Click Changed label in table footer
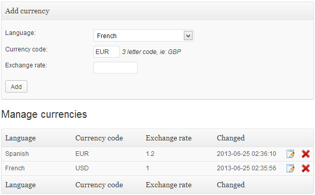 (231, 185)
